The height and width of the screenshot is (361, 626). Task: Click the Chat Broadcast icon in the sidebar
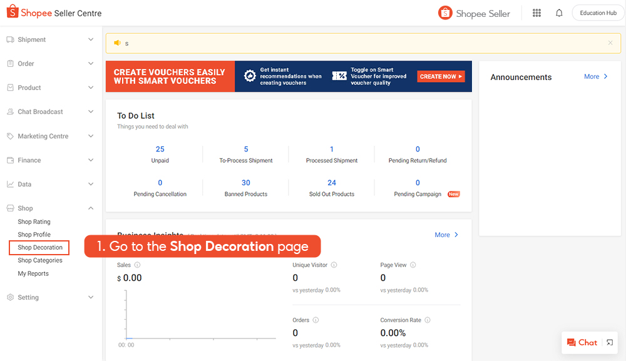[x=11, y=112]
